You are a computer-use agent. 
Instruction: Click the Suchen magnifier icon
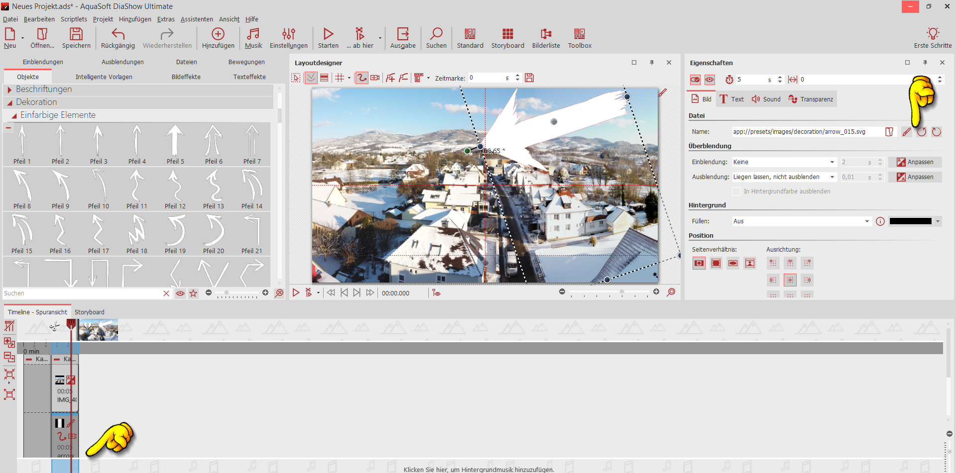coord(436,34)
